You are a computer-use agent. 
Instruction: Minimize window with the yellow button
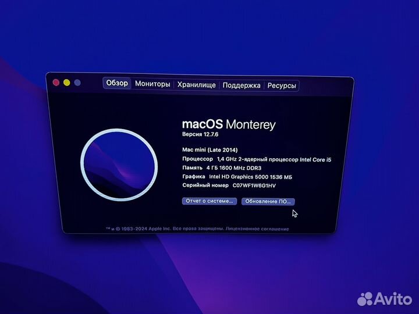point(67,83)
